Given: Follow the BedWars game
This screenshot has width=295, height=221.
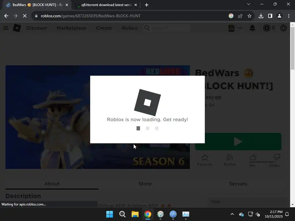Looking at the screenshot, I should click(230, 160).
